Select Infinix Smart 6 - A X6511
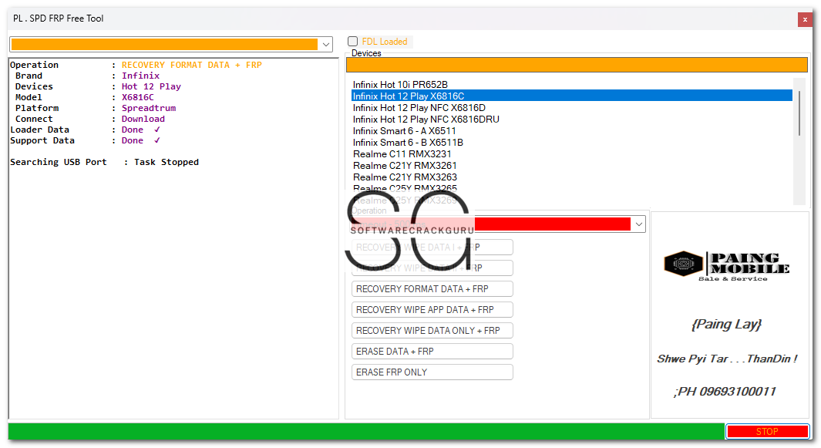The image size is (821, 448). point(572,130)
